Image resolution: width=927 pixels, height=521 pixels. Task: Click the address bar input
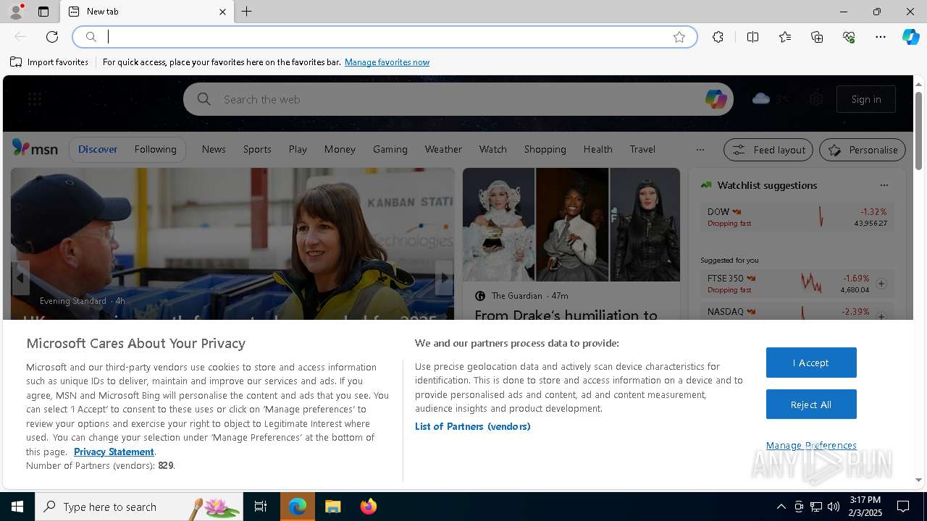tap(384, 37)
